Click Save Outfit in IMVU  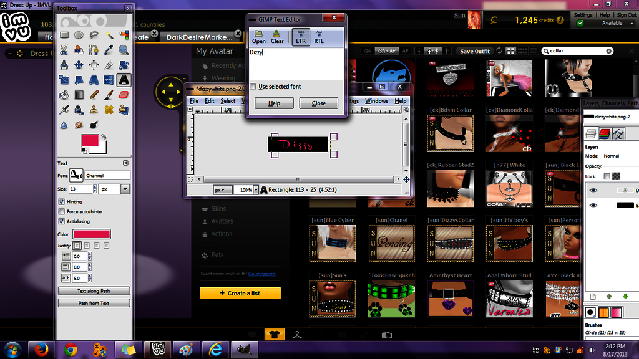pyautogui.click(x=475, y=51)
